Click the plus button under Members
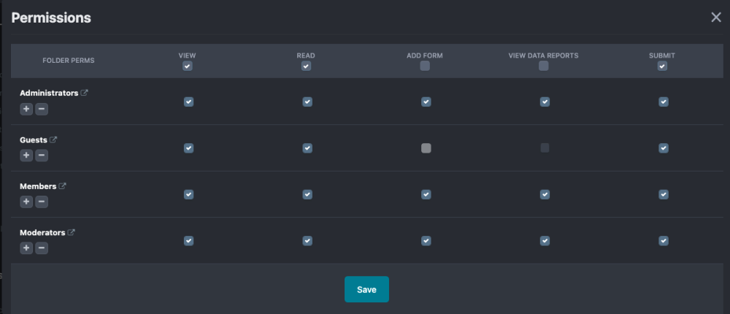 [26, 202]
